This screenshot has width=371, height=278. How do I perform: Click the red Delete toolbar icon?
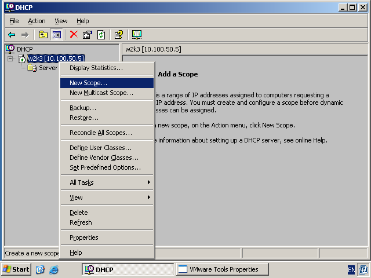74,35
